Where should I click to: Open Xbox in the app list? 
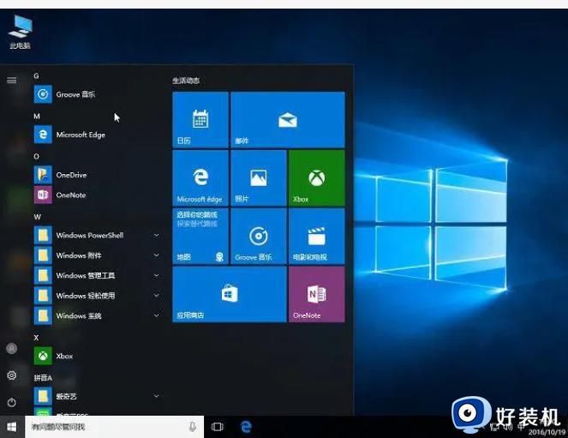97,356
